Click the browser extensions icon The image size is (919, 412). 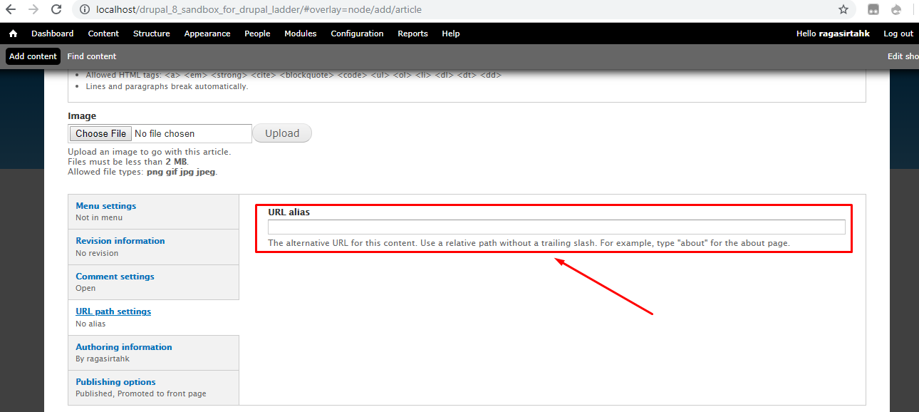pos(873,9)
